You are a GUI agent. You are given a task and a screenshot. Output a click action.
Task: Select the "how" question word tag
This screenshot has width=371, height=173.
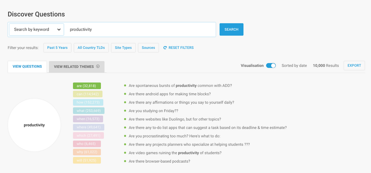pyautogui.click(x=88, y=102)
